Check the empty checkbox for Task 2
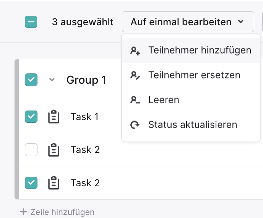 (31, 150)
